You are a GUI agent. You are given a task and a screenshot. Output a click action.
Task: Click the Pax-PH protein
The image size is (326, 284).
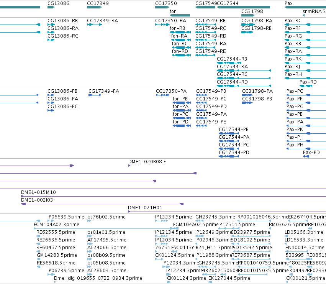306,149
